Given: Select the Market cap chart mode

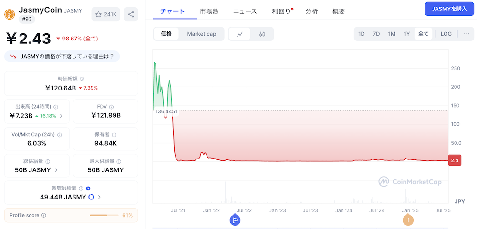Looking at the screenshot, I should click(x=201, y=34).
